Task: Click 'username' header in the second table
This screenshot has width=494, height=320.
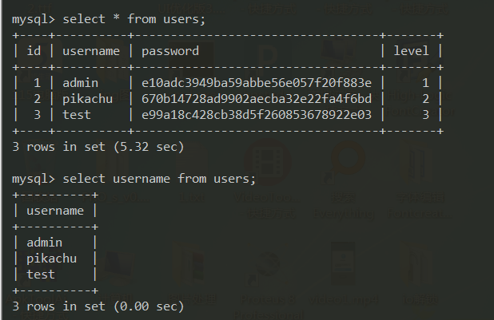Action: 55,211
